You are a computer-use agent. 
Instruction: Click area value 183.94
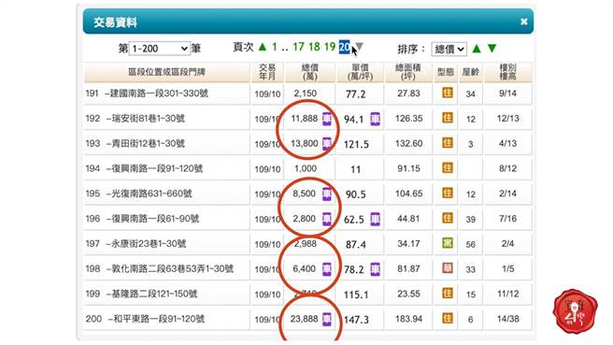pyautogui.click(x=408, y=319)
